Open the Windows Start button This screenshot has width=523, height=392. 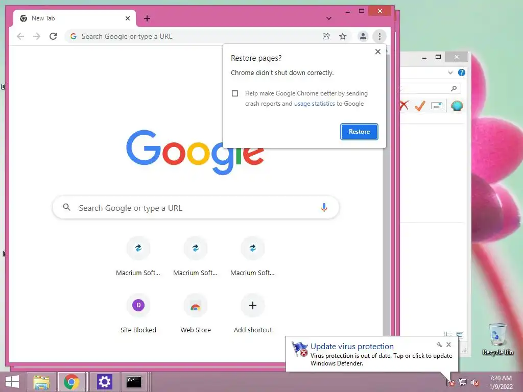tap(12, 382)
